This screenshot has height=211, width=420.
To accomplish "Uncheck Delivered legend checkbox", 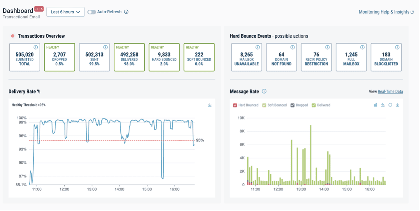I will pos(314,105).
